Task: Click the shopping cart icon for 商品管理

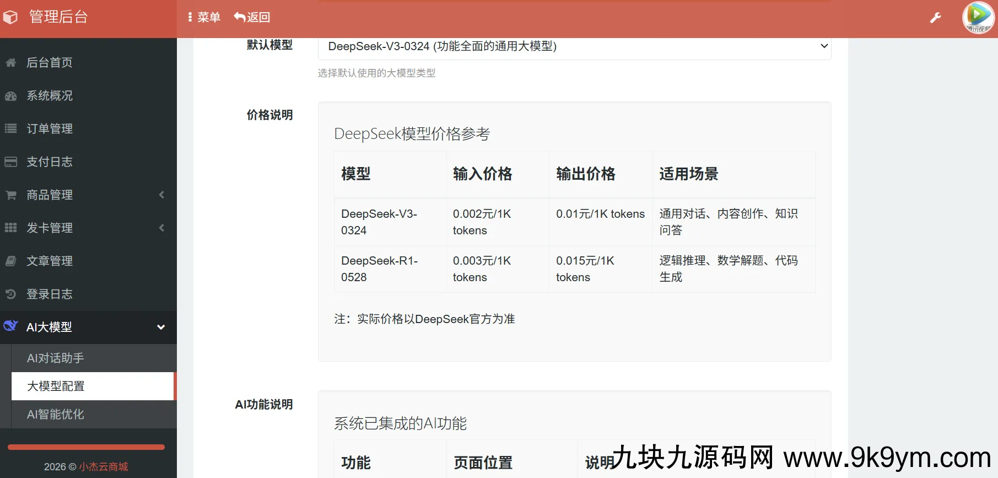Action: click(10, 195)
